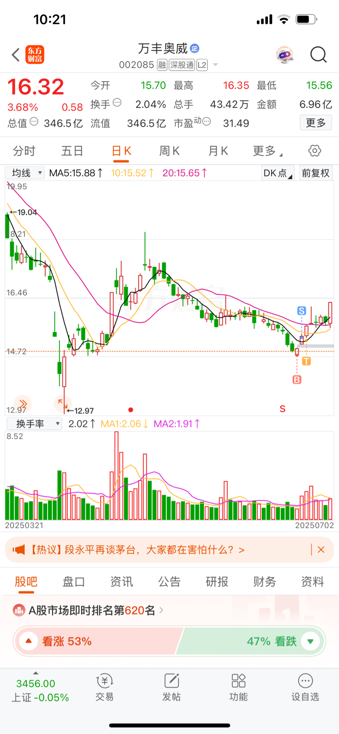Expand the stock code dropdown triangle
The image size is (339, 734).
coord(215,65)
